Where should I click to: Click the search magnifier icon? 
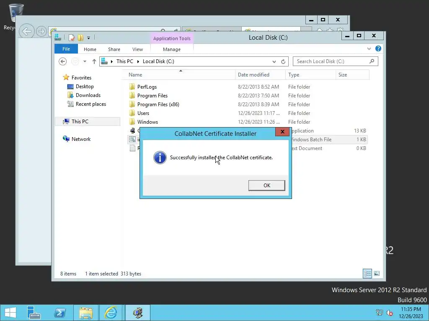tap(372, 61)
